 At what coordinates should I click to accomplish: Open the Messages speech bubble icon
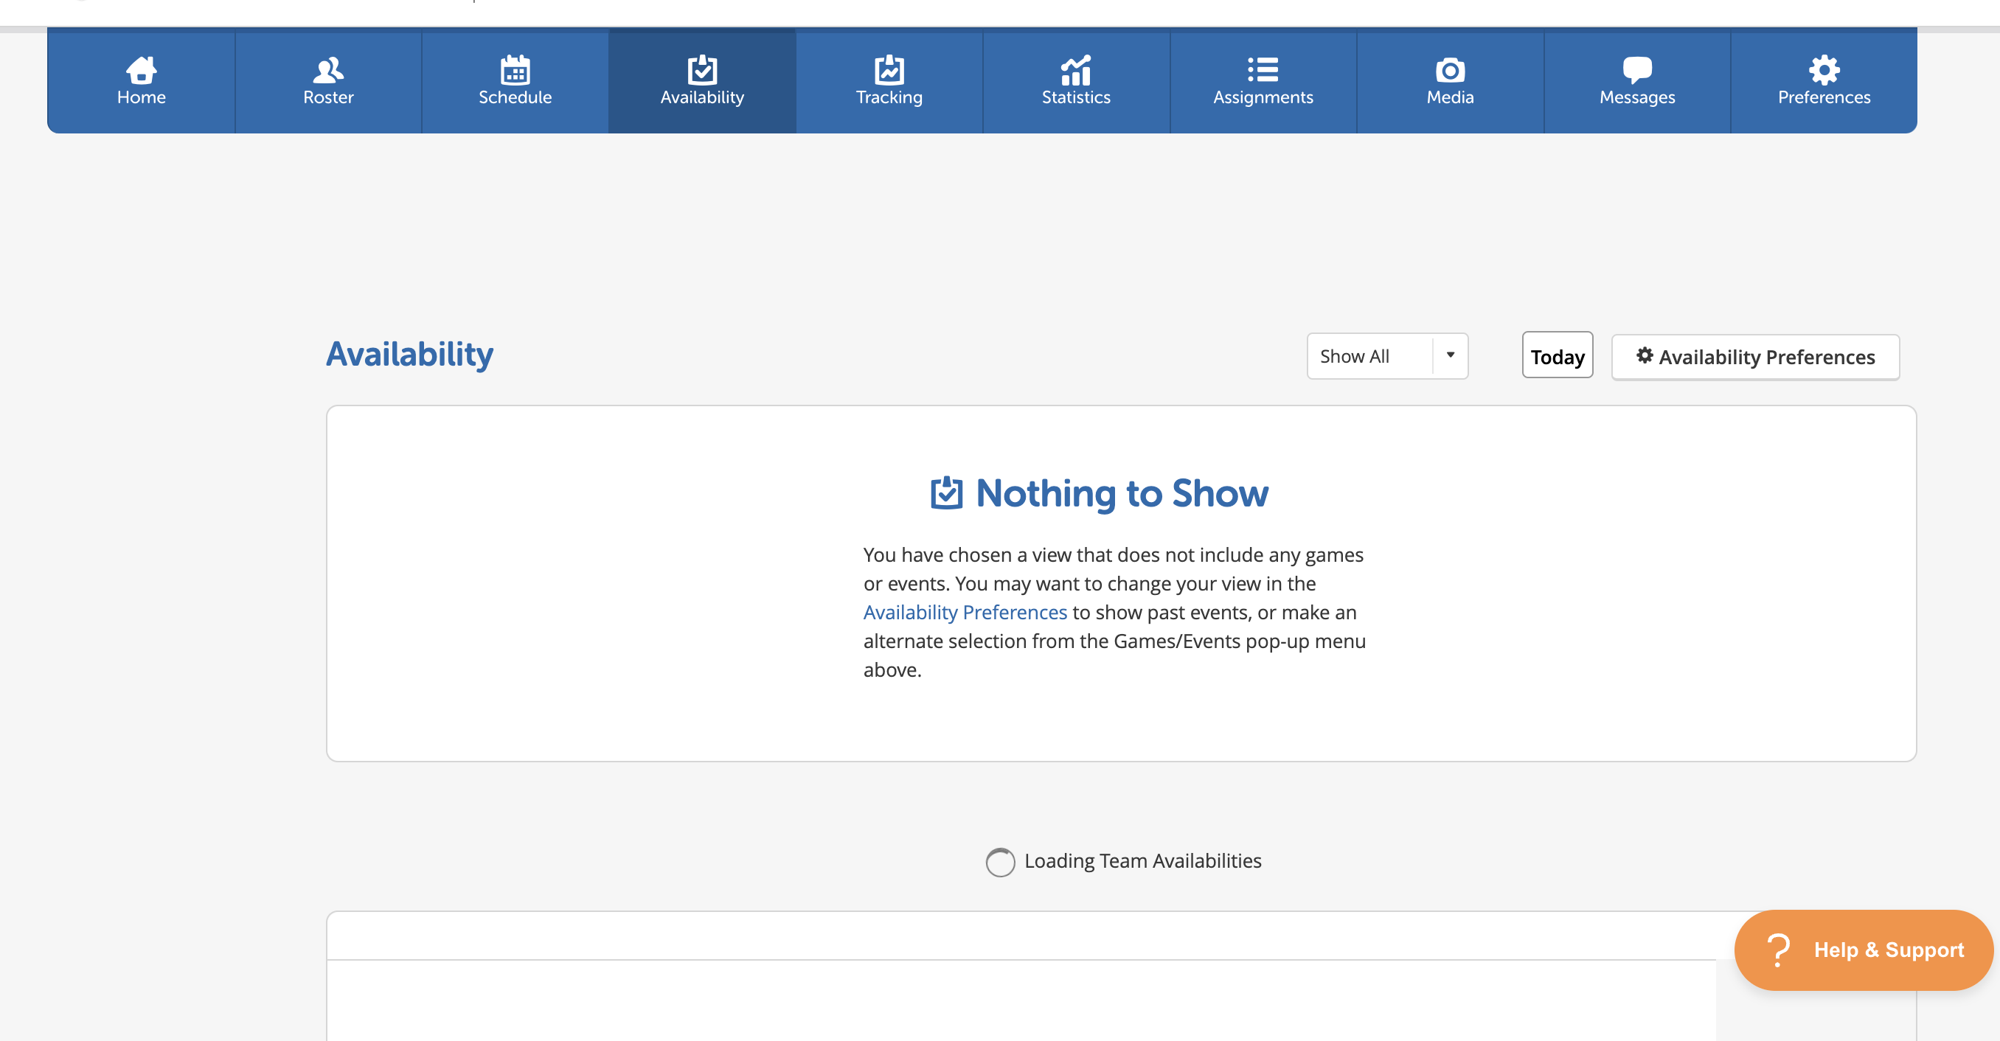1636,70
